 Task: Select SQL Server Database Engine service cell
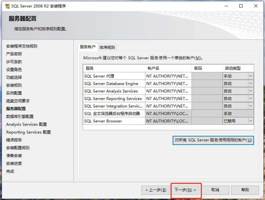[x=114, y=83]
